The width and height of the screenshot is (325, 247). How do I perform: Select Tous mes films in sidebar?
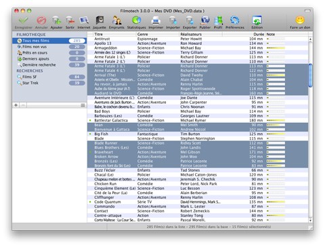pos(49,41)
